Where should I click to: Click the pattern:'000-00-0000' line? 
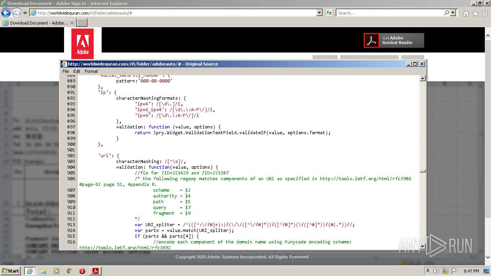[x=144, y=81]
